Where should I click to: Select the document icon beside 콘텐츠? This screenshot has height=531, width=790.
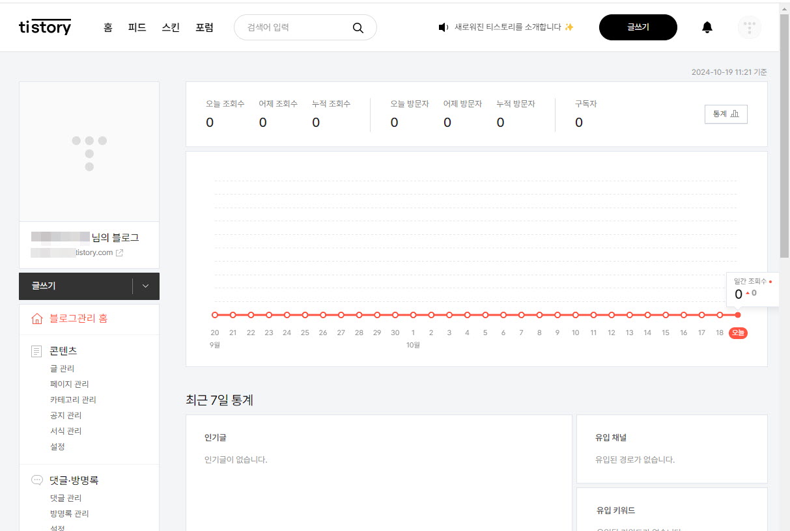[36, 350]
